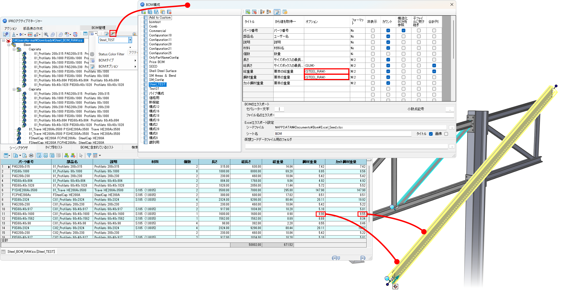Viewport: 563px width, 292px height.
Task: Click the 総重量 column header
Action: pos(278,162)
